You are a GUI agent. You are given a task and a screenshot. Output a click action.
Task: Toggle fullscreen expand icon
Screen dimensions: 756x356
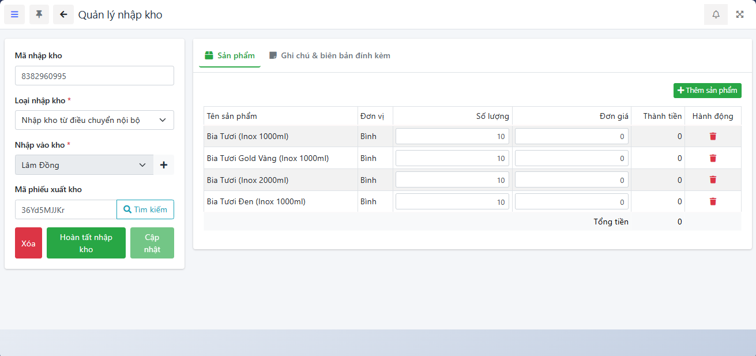click(740, 14)
